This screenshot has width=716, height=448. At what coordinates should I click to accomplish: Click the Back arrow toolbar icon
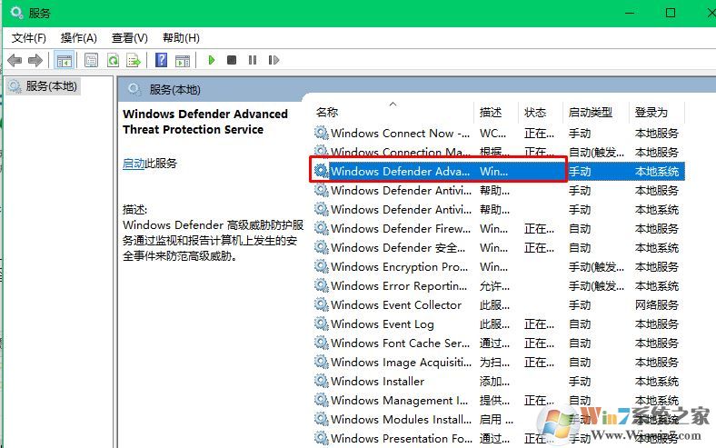(15, 60)
